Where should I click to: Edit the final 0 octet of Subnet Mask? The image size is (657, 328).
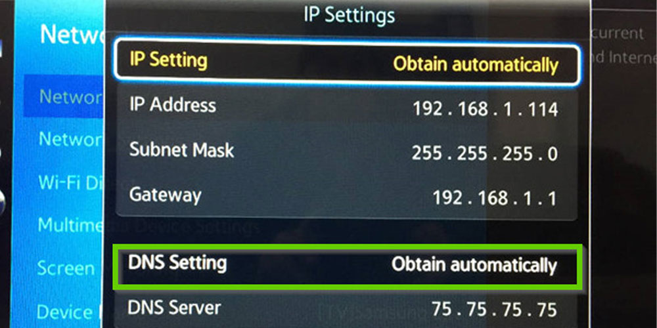(553, 154)
